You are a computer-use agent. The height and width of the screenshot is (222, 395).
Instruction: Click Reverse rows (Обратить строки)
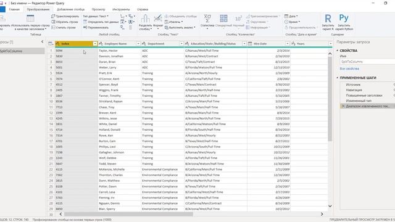pos(64,22)
